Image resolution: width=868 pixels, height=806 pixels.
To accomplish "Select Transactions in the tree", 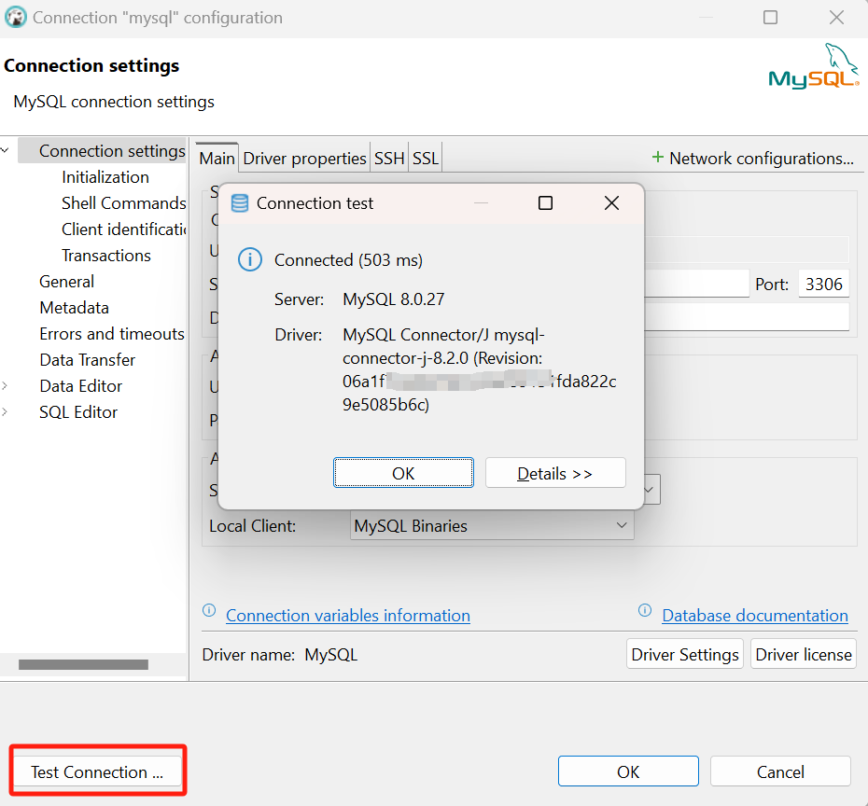I will pyautogui.click(x=106, y=255).
